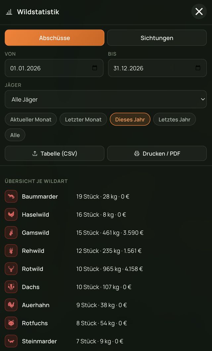
Task: Select the Aktueller Monat filter chip
Action: [x=31, y=119]
